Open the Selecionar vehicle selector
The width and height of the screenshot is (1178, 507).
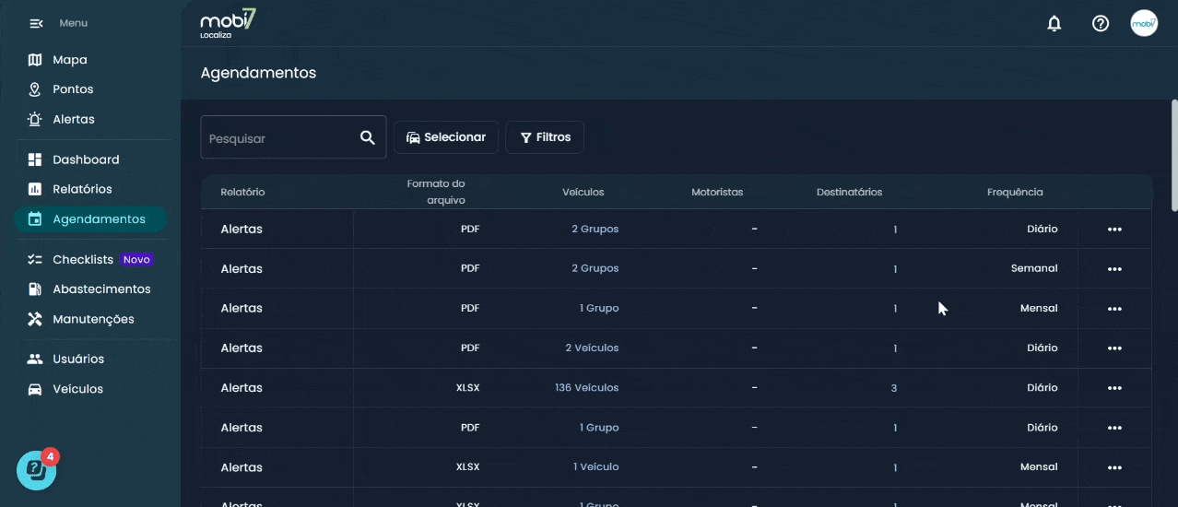tap(446, 137)
